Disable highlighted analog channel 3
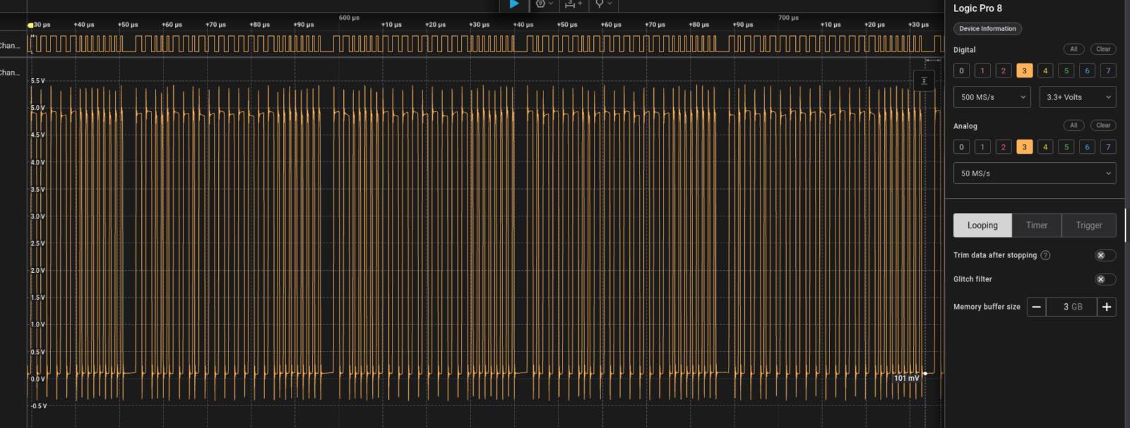 coord(1024,147)
